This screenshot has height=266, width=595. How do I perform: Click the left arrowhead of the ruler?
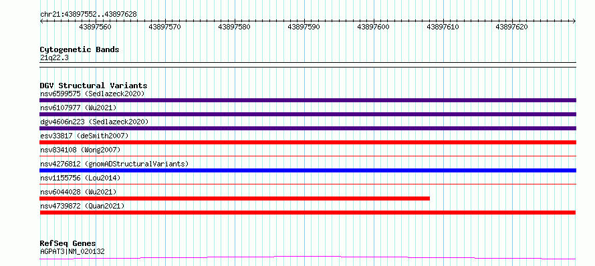tap(41, 21)
